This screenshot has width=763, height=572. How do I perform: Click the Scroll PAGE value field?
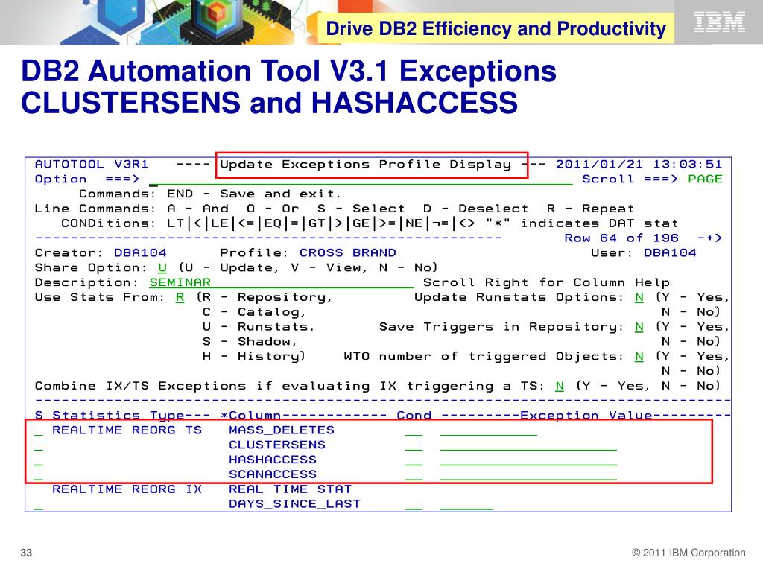click(705, 179)
